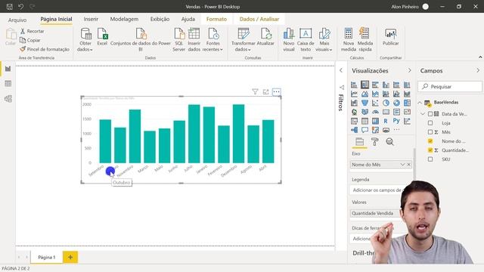The width and height of the screenshot is (484, 272).
Task: Select the line chart visual
Action: pos(354,94)
